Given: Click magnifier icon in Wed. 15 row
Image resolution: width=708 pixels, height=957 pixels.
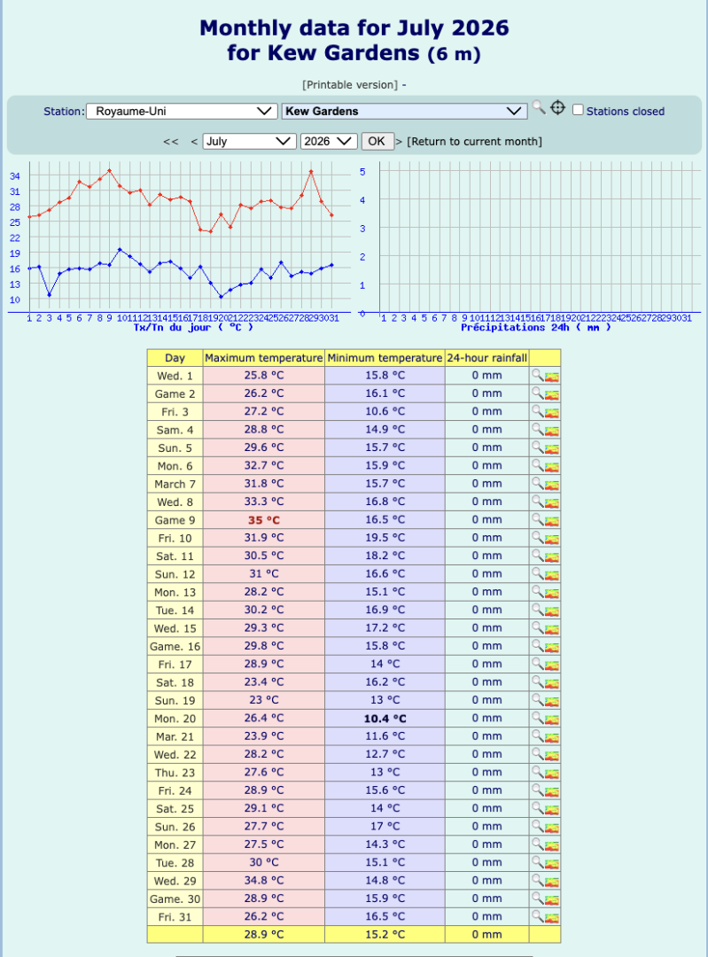Looking at the screenshot, I should [x=537, y=627].
